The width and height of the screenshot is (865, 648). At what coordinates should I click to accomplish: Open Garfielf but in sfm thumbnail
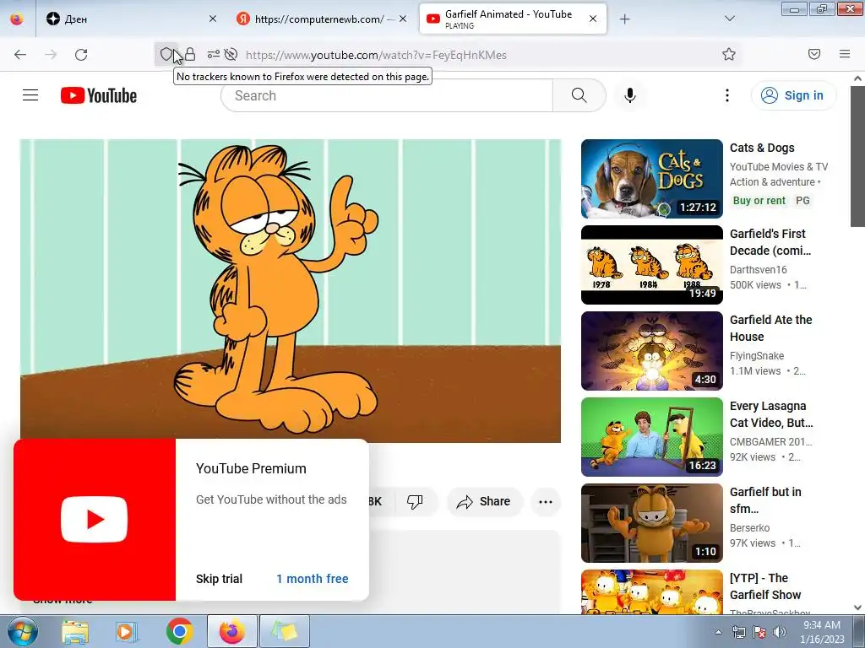click(651, 522)
